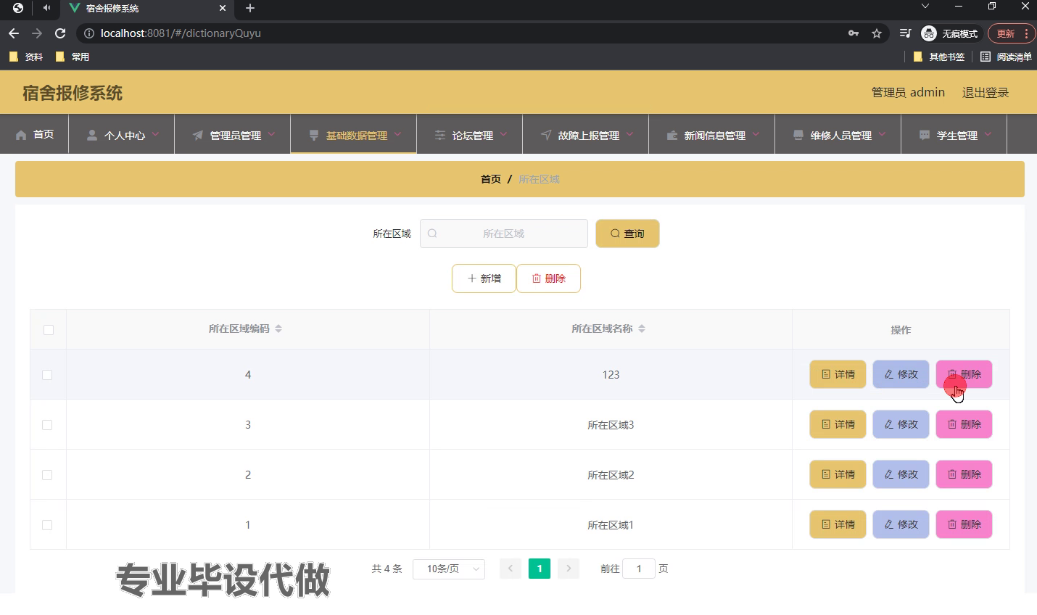This screenshot has width=1037, height=615.
Task: Open the saved passwords key icon
Action: 854,33
